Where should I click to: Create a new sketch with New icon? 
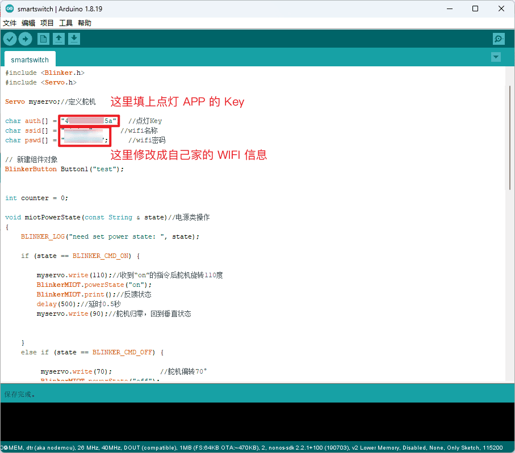[43, 39]
